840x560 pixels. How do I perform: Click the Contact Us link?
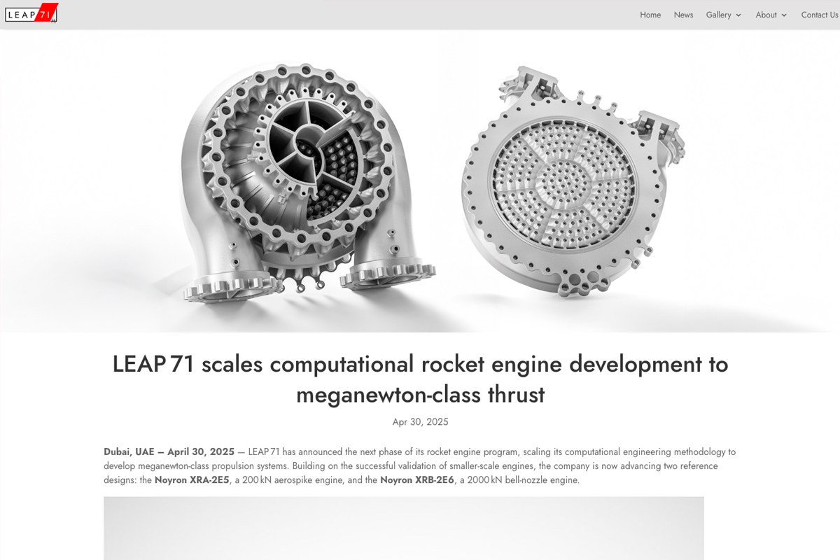click(x=818, y=15)
